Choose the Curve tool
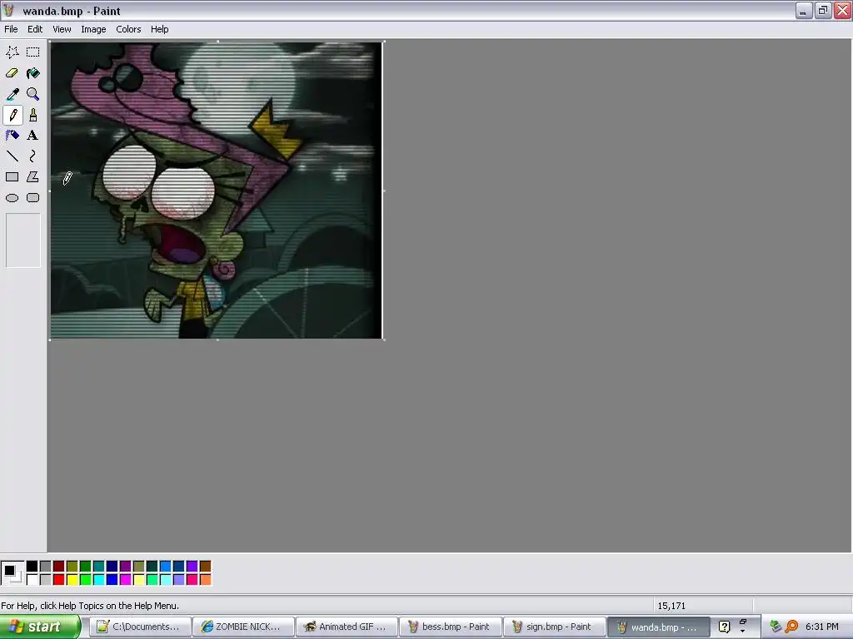Screen dimensions: 853x639 tap(33, 156)
